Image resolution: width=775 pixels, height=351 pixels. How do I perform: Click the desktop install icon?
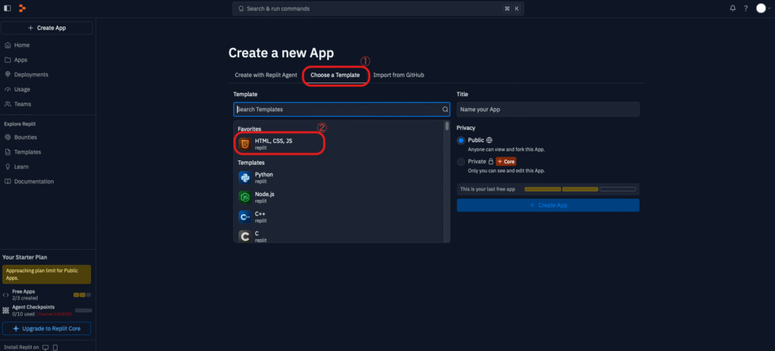point(45,347)
